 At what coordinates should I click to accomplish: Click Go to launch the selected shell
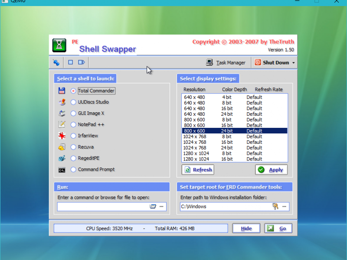tap(278, 228)
